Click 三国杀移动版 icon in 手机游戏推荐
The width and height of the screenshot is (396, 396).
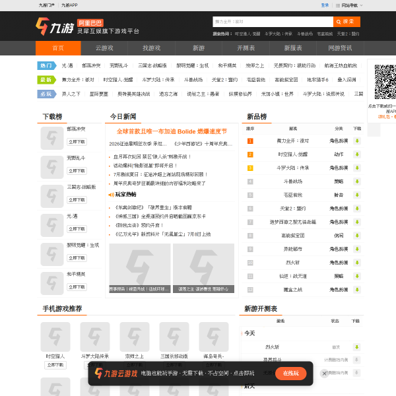point(174,337)
